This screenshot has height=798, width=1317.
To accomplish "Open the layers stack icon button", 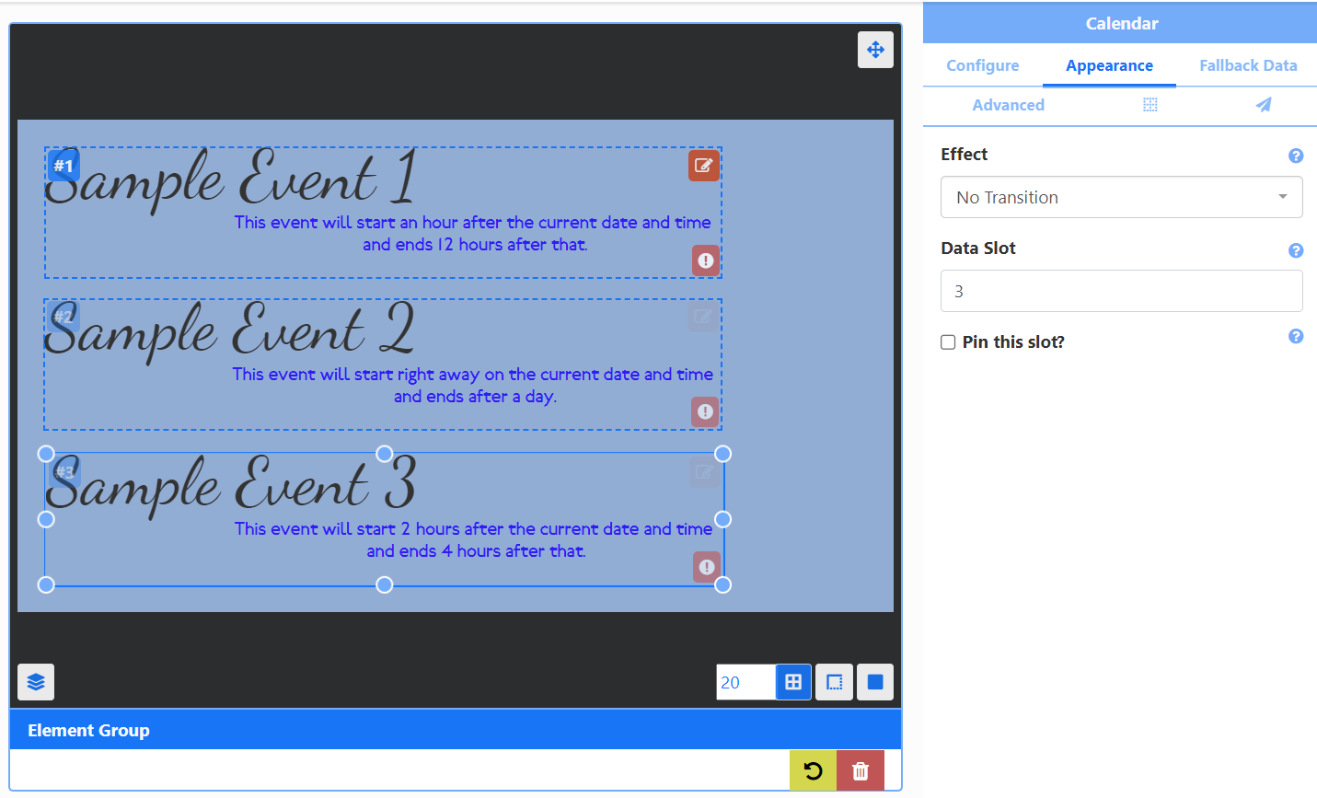I will coord(36,682).
